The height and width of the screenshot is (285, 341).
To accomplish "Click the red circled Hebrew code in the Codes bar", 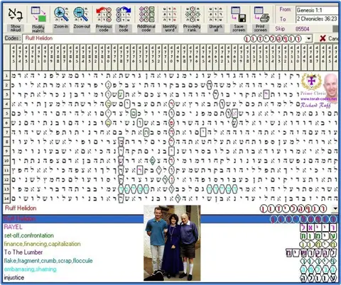I will 273,38.
